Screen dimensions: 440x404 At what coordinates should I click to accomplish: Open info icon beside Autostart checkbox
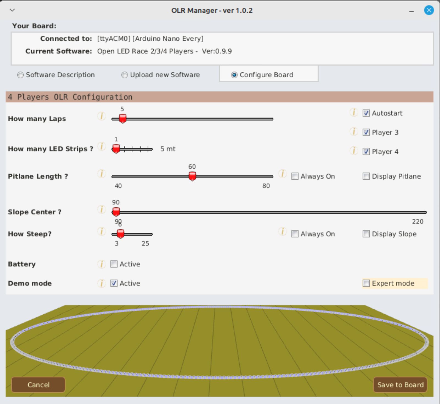pos(354,112)
